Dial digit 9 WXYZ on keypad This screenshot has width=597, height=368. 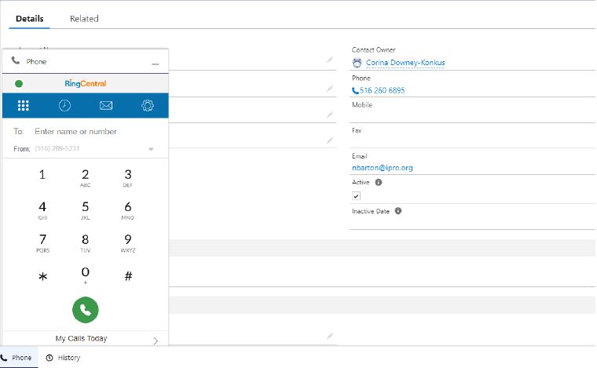pyautogui.click(x=128, y=242)
